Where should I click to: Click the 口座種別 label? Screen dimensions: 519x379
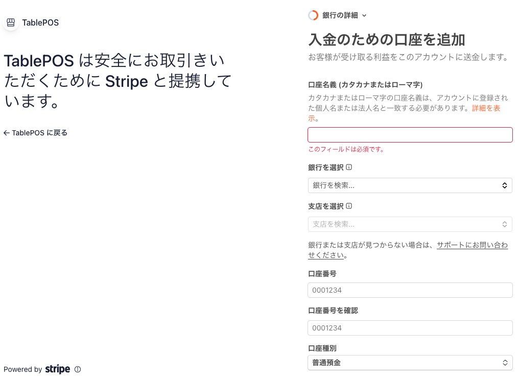(x=322, y=348)
